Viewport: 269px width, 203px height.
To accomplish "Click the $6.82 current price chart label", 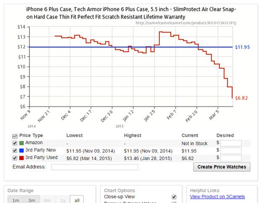I will [x=242, y=98].
